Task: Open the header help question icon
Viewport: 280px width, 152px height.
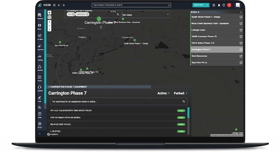Action: [224, 5]
